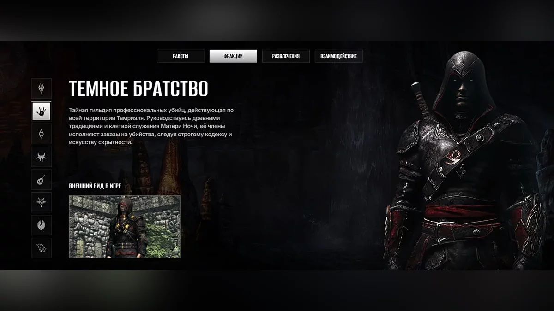This screenshot has width=554, height=311.
Task: Click the Dark Brotherhood description paragraph
Action: [x=151, y=126]
